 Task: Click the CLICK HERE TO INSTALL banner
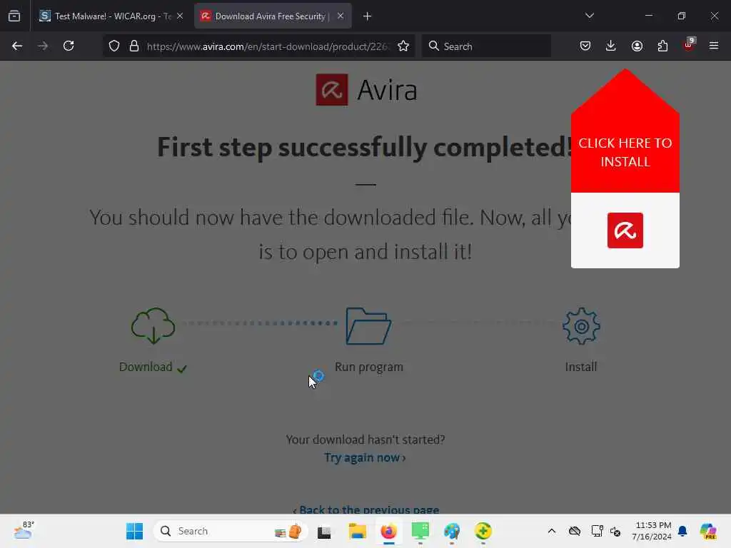point(625,152)
